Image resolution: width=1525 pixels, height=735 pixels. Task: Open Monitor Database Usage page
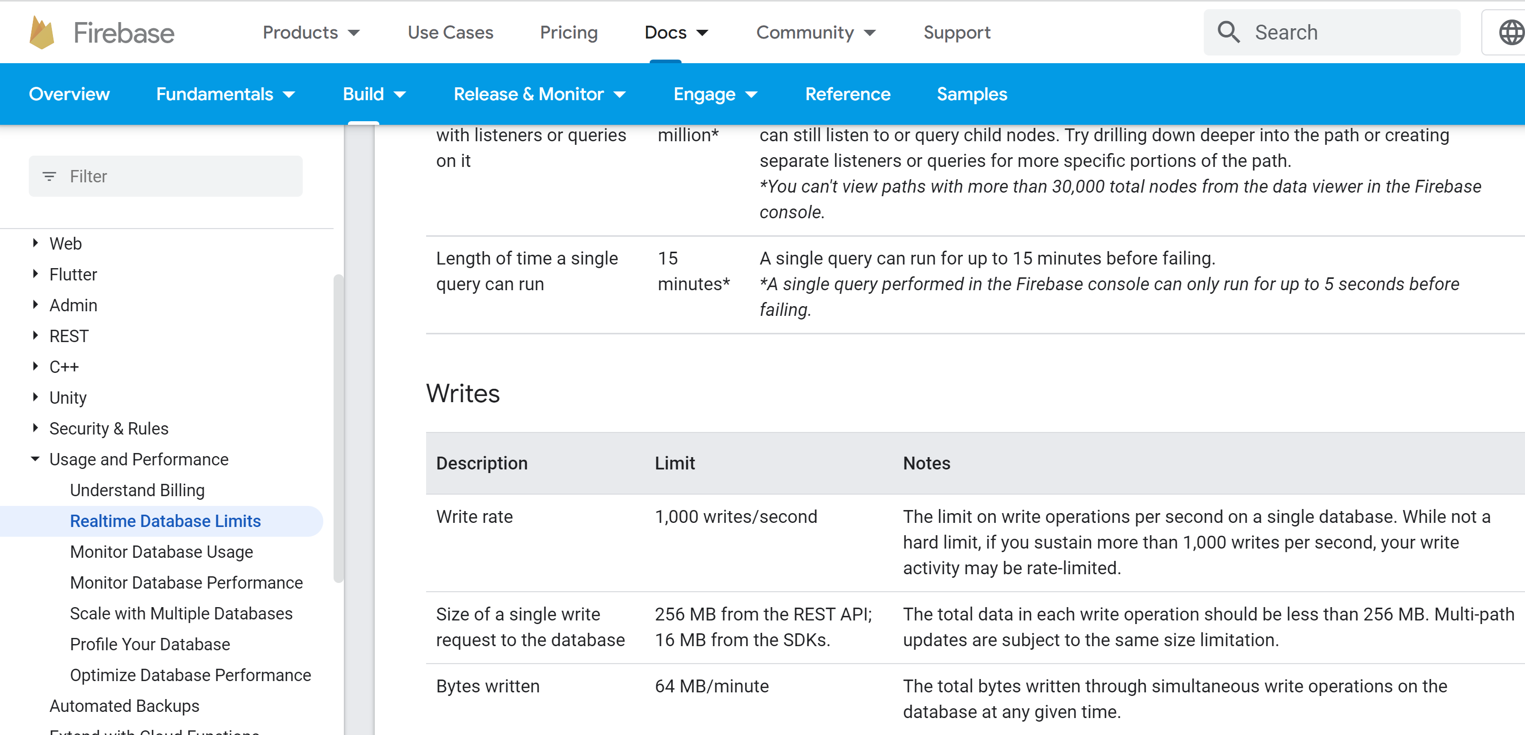tap(161, 552)
